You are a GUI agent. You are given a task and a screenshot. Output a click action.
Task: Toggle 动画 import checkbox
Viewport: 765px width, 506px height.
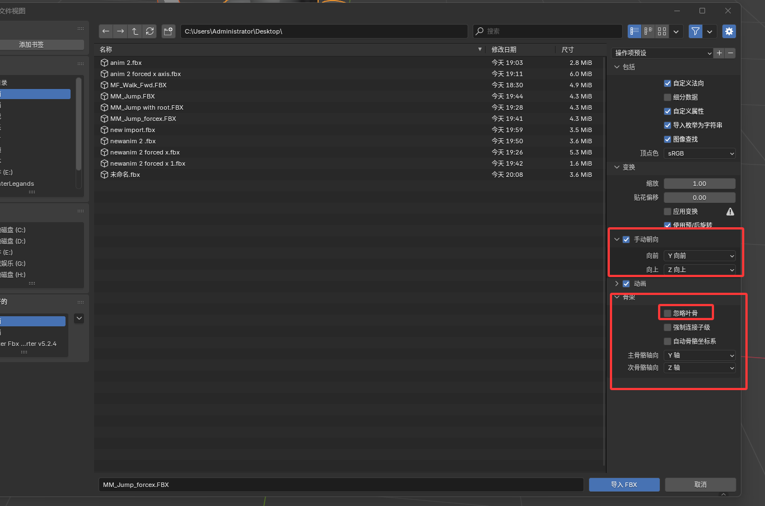[626, 284]
